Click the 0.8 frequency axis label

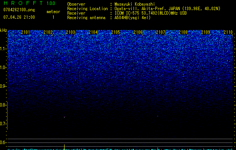tap(3, 105)
